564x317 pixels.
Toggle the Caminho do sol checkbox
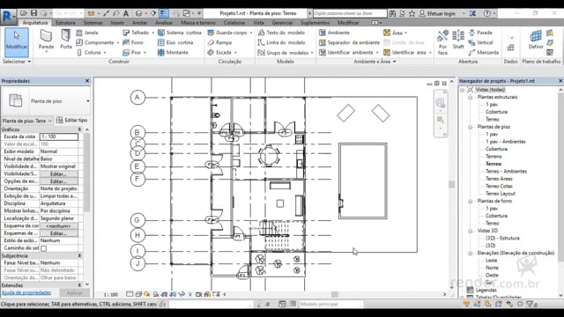tap(43, 248)
